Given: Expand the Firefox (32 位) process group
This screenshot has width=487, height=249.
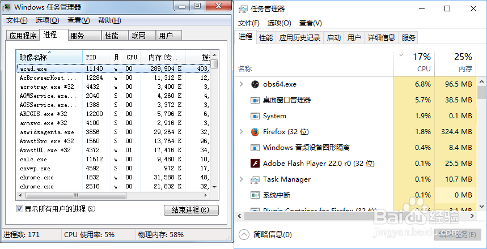Looking at the screenshot, I should coord(242,132).
